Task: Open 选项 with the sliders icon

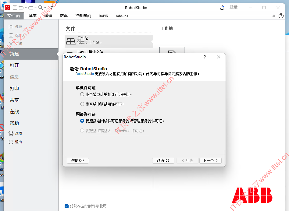Action: pos(16,133)
